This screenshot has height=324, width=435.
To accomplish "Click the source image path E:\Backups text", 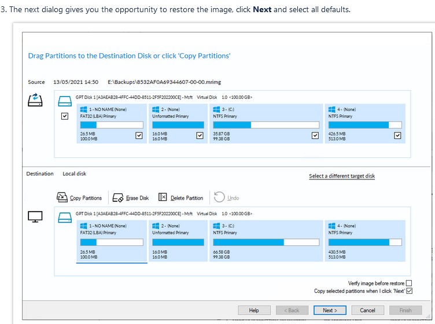I will click(164, 82).
